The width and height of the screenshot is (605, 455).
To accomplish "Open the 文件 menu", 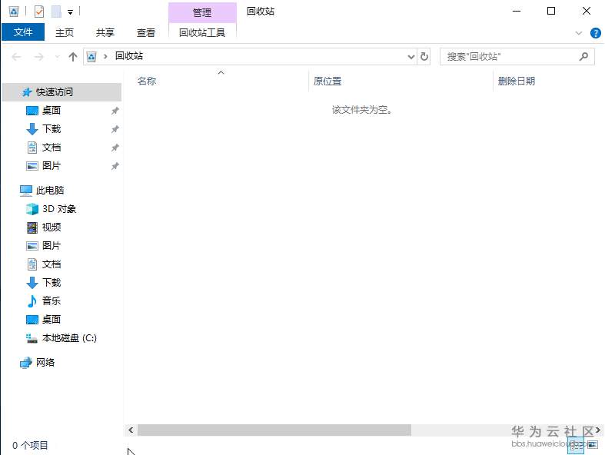I will coord(23,32).
